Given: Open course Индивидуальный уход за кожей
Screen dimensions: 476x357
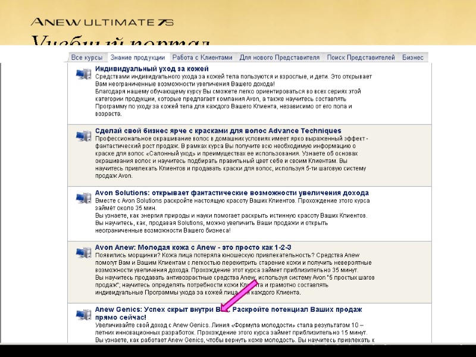Looking at the screenshot, I should coord(152,69).
